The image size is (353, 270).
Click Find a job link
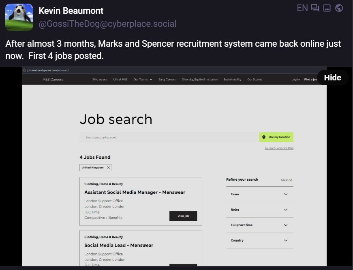point(311,80)
